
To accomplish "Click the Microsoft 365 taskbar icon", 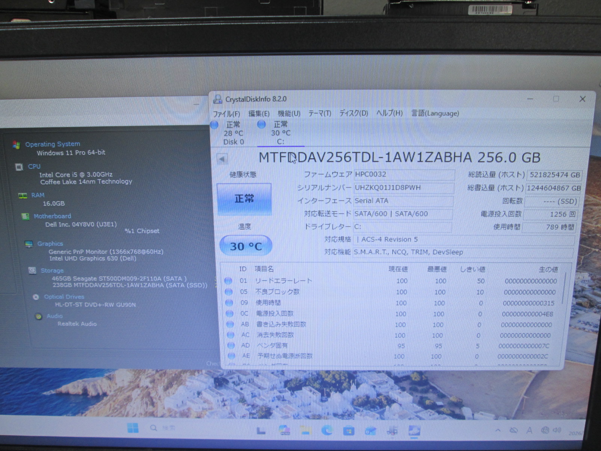I will (285, 430).
